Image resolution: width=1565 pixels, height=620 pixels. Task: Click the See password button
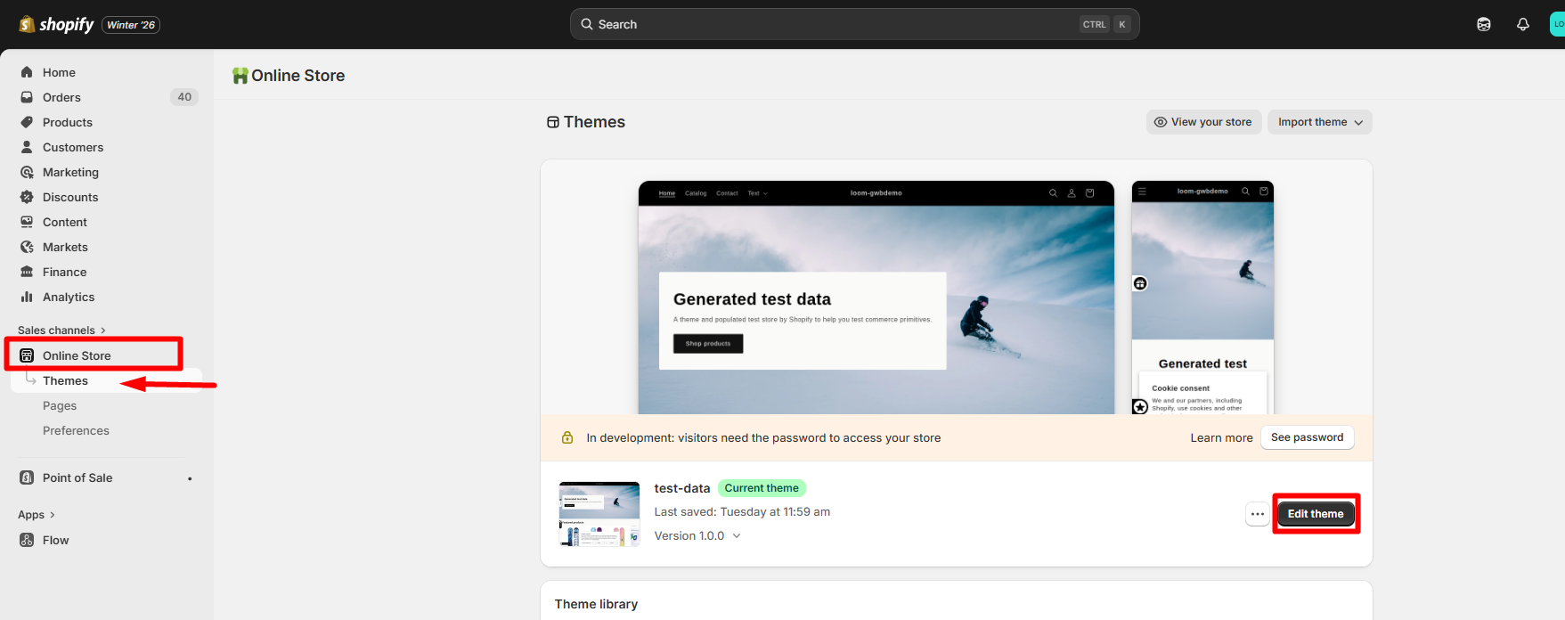tap(1307, 437)
